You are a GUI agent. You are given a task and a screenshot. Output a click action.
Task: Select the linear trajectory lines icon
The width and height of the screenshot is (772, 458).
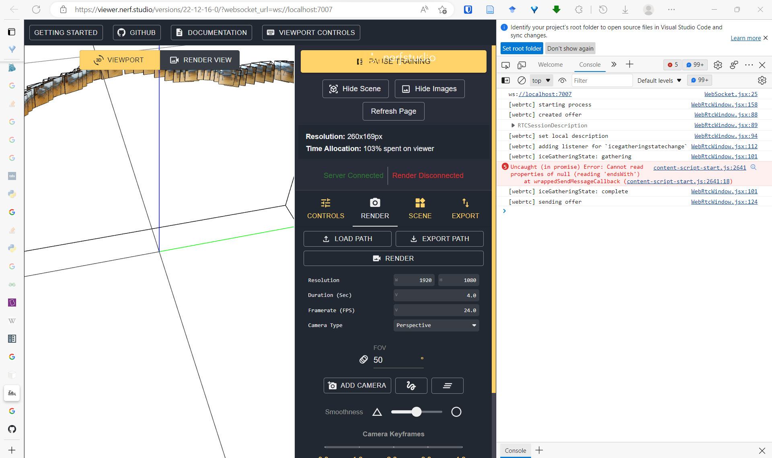447,385
